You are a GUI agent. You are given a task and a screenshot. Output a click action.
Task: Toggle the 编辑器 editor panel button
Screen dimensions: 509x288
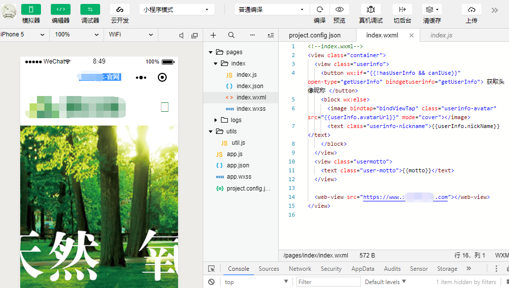pyautogui.click(x=60, y=9)
